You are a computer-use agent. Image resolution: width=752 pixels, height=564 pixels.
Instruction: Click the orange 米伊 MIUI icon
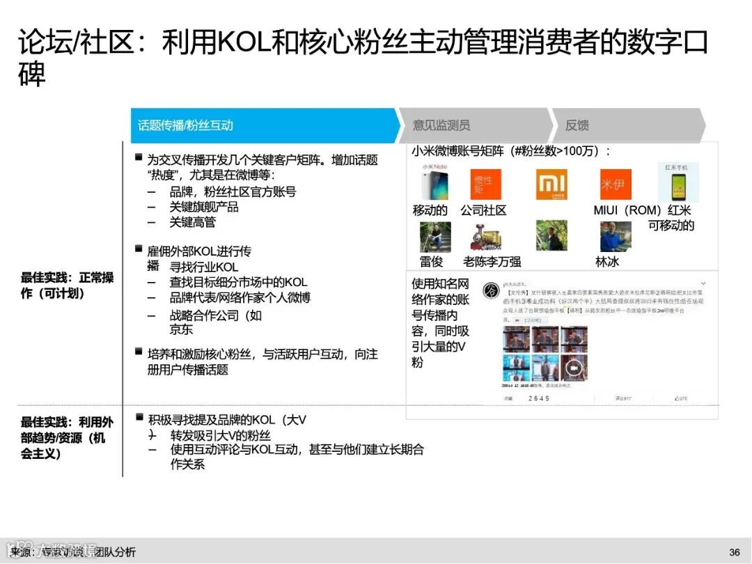pos(616,184)
